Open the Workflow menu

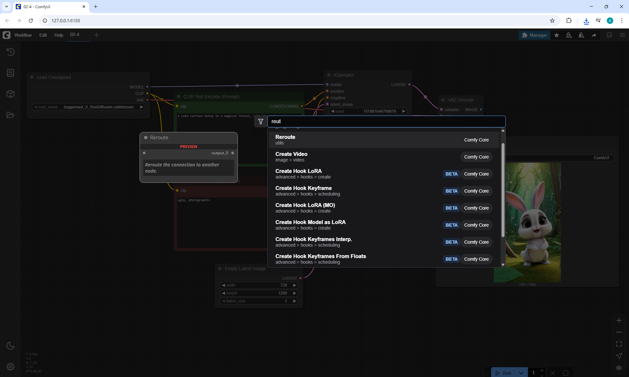pyautogui.click(x=23, y=35)
